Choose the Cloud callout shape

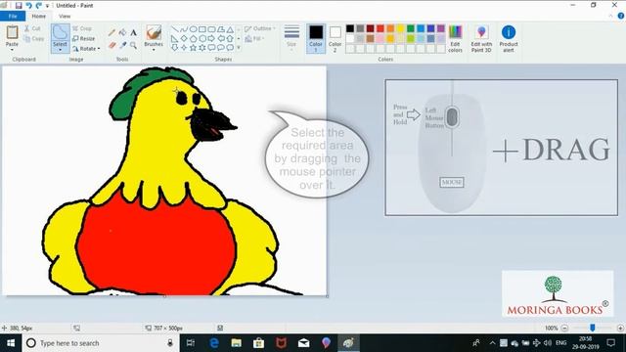[x=230, y=48]
